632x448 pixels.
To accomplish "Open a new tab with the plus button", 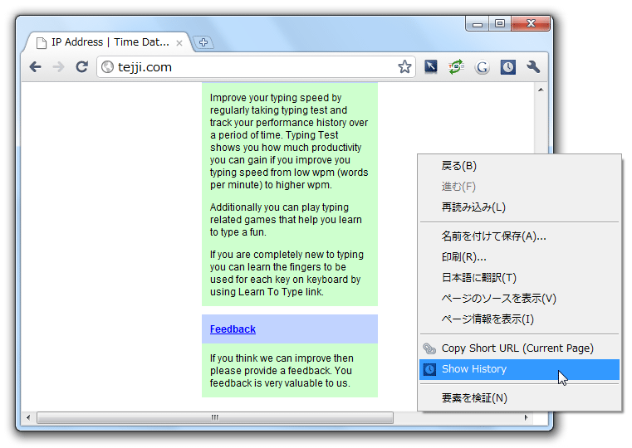I will [203, 42].
